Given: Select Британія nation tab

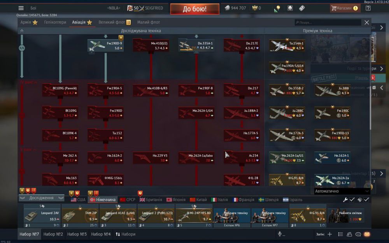Looking at the screenshot, I should pyautogui.click(x=151, y=199).
